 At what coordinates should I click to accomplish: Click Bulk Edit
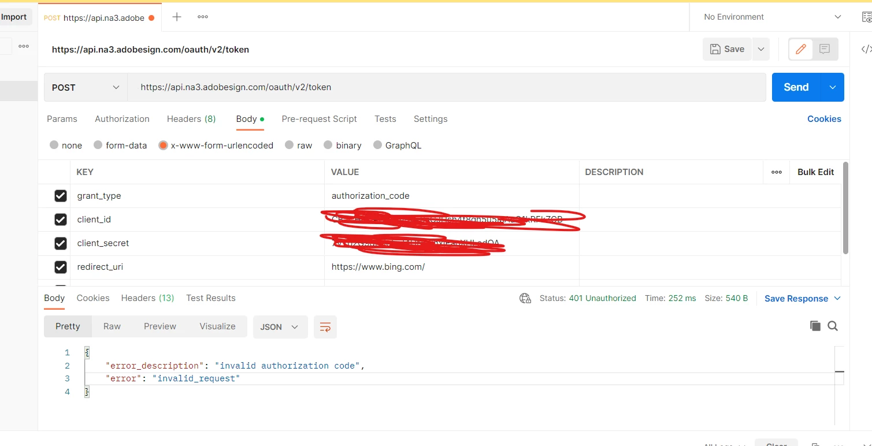point(815,172)
